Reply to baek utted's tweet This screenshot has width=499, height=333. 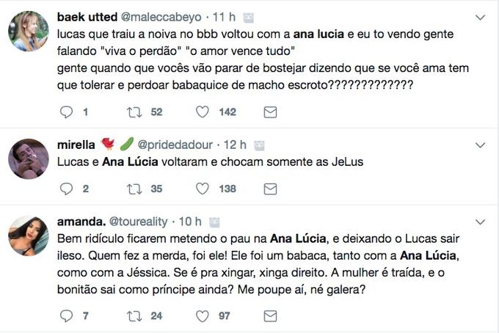67,112
